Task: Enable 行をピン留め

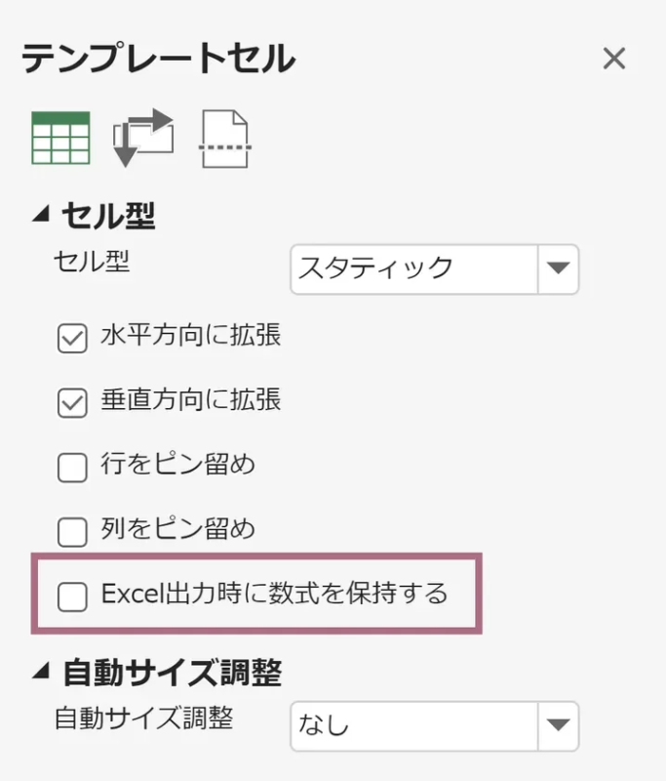Action: [71, 465]
